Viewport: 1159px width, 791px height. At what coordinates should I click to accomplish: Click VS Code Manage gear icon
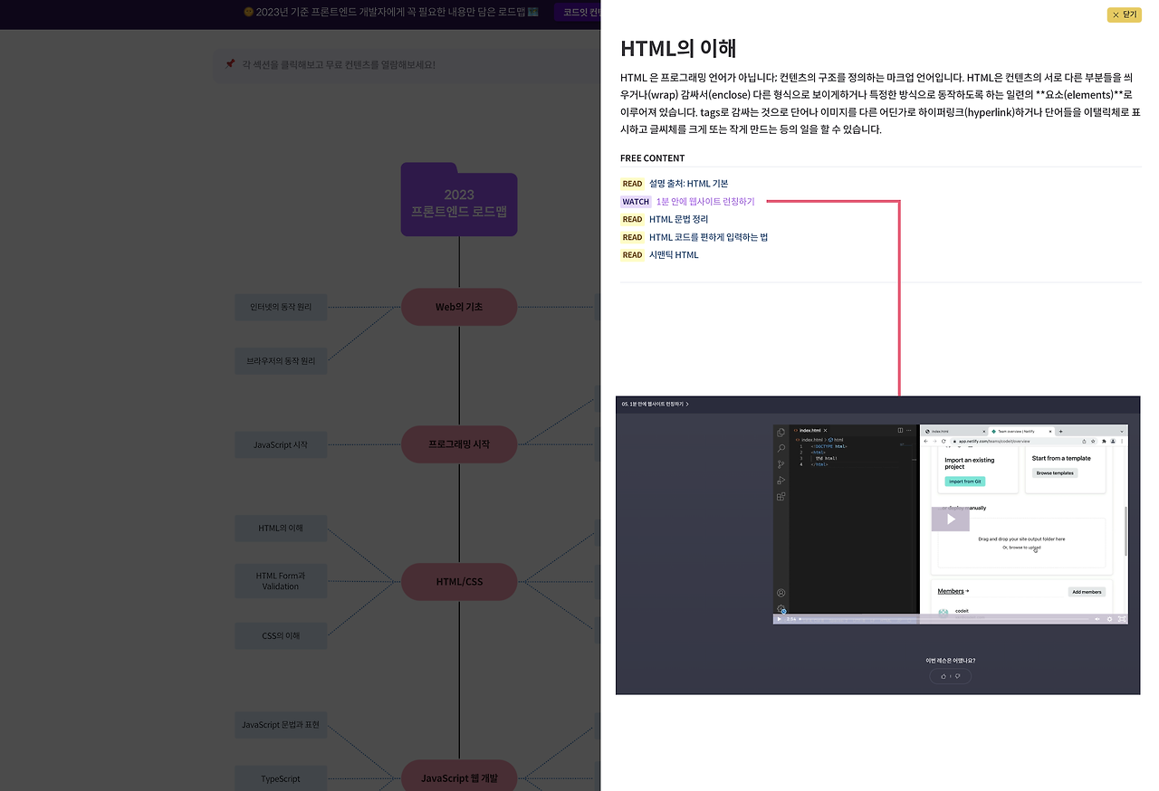coord(781,608)
